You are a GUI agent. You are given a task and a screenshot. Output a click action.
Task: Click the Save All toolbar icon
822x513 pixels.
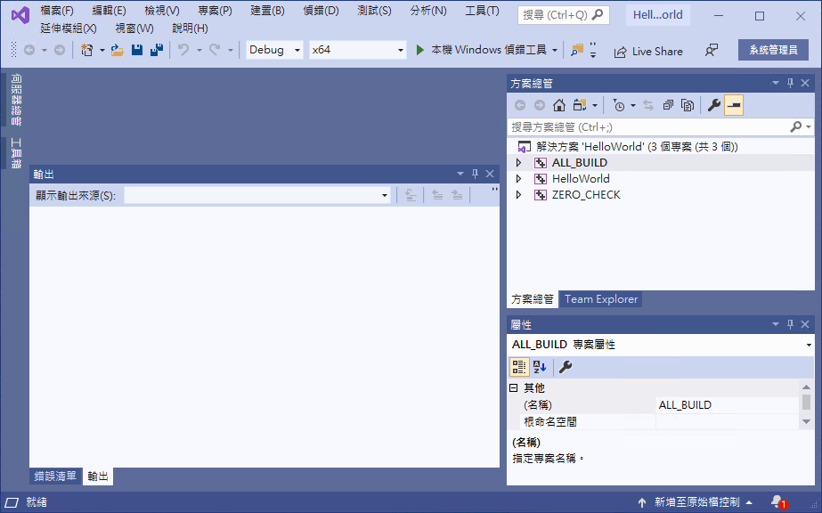156,50
